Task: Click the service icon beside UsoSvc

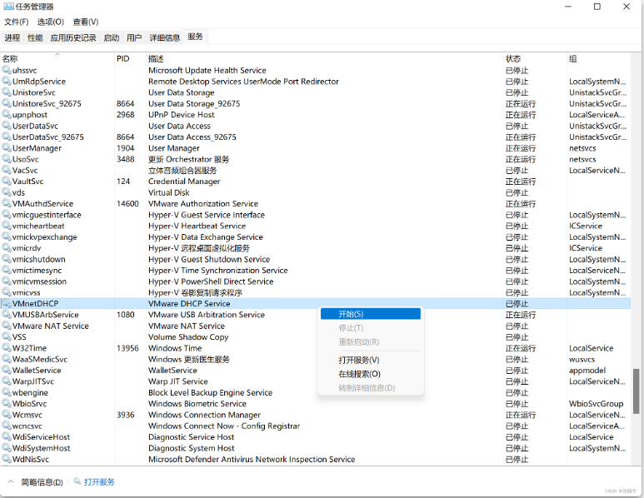Action: pos(7,159)
